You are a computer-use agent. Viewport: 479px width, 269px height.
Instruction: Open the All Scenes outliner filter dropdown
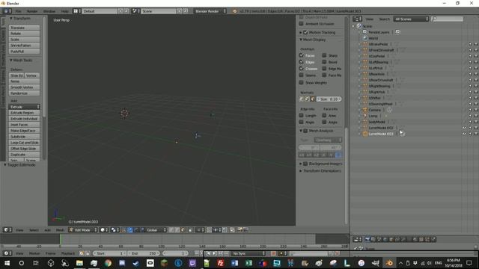411,19
